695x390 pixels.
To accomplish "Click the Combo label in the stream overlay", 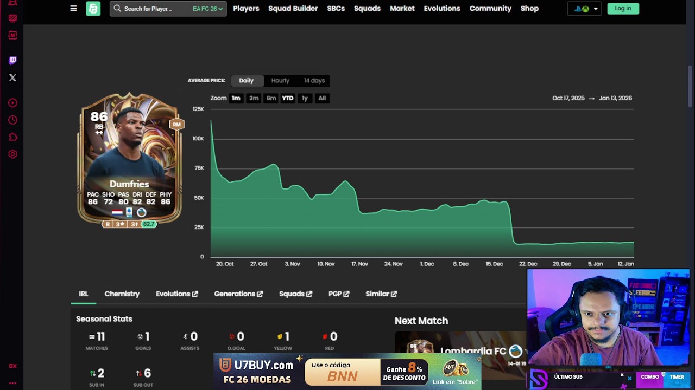I will 650,377.
